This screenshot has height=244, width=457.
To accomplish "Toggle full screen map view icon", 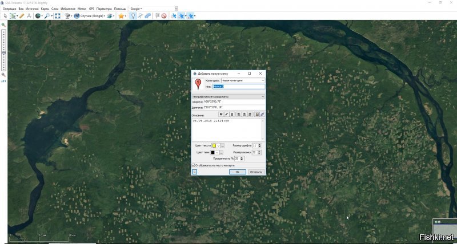I will 58,16.
